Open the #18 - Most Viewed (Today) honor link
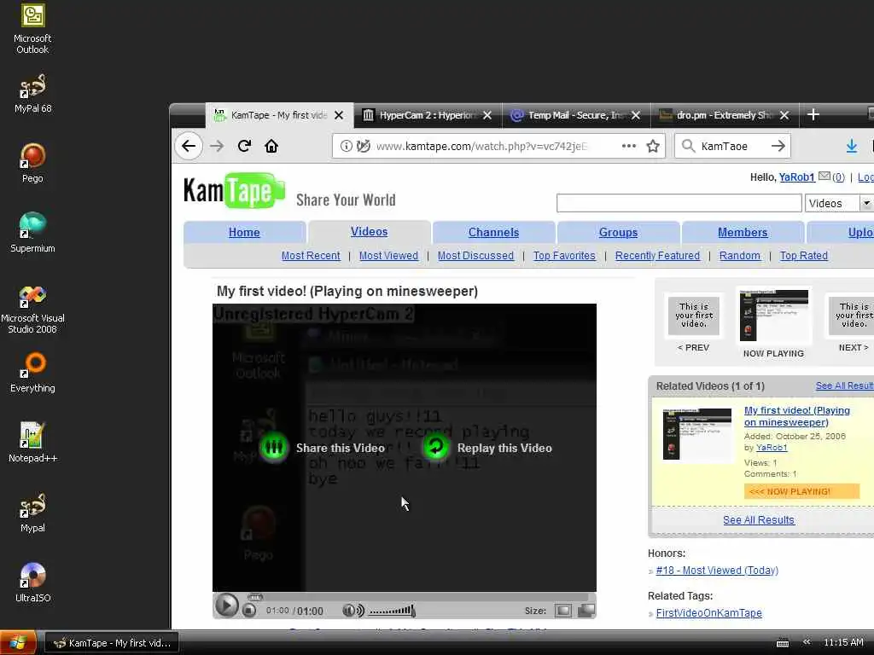 pos(717,571)
